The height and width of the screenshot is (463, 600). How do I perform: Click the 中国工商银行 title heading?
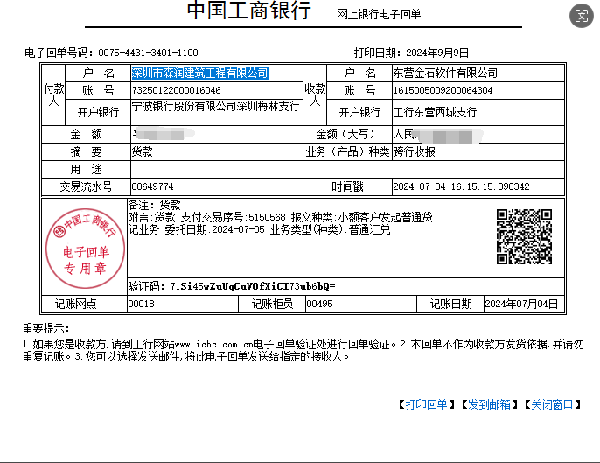click(249, 11)
